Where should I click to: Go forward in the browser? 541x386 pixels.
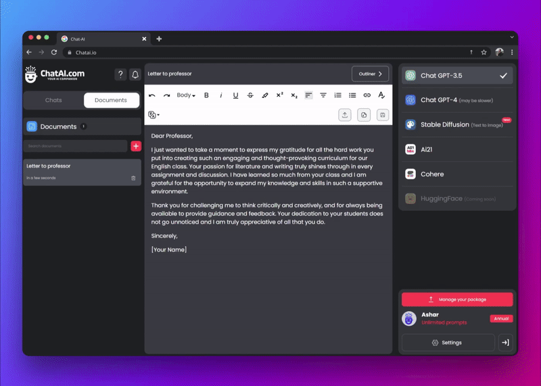click(41, 53)
